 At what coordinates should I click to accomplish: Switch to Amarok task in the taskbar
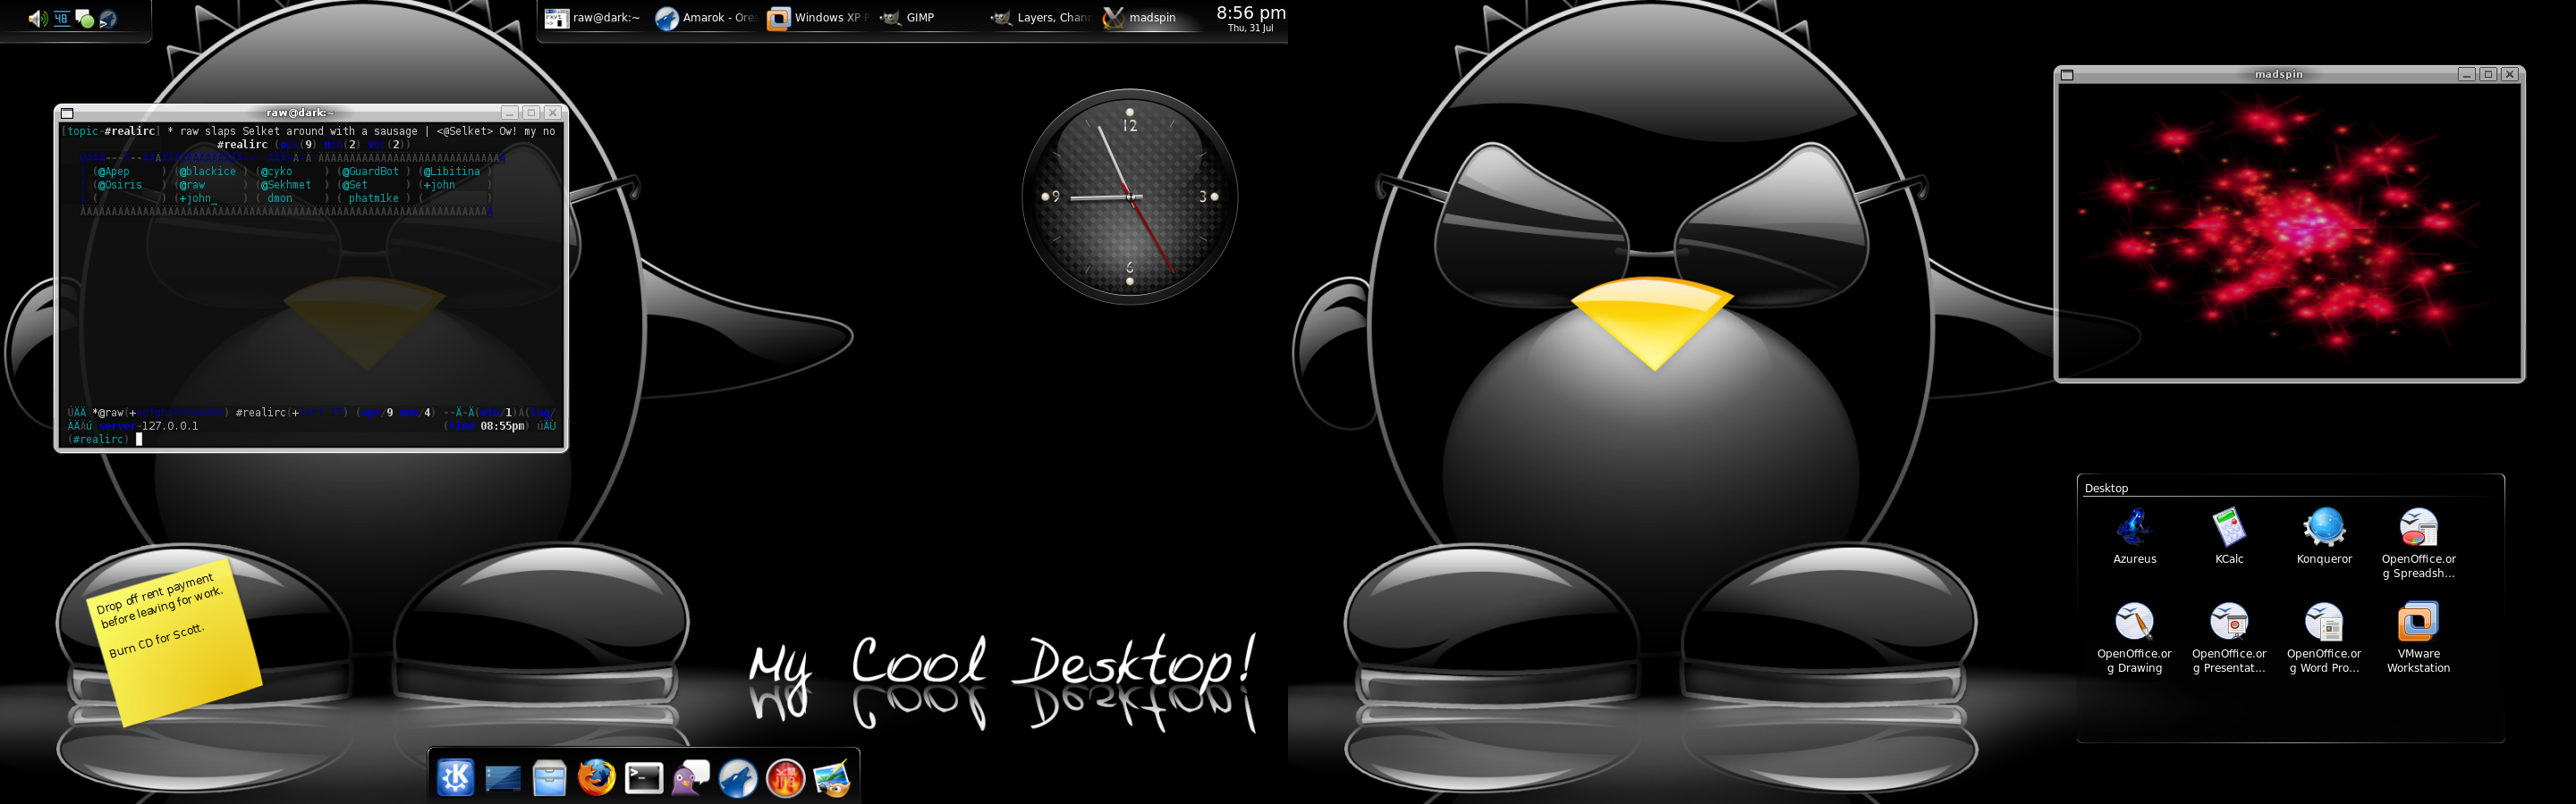[x=706, y=18]
